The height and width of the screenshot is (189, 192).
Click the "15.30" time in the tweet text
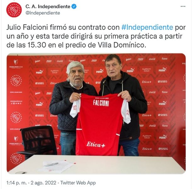coord(37,45)
